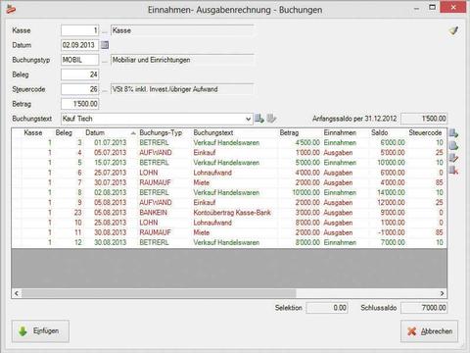This screenshot has height=353, width=470.
Task: Click the Anfangssaldo field showing 1'500.00
Action: pyautogui.click(x=424, y=119)
